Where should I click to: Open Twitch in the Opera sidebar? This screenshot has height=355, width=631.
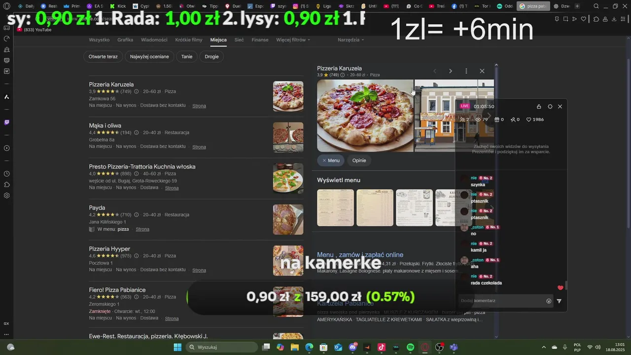pos(7,122)
